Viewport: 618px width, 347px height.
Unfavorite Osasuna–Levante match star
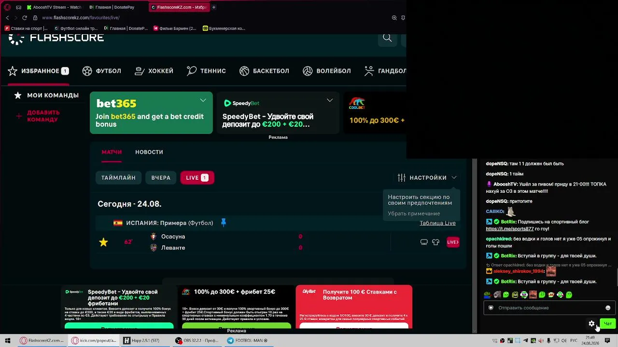tap(103, 242)
